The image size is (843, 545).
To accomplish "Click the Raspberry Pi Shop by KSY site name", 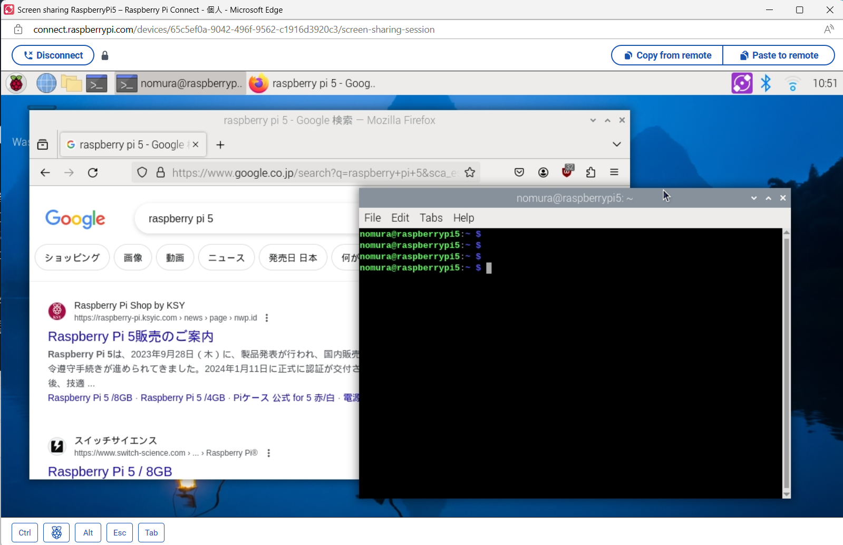I will (130, 305).
